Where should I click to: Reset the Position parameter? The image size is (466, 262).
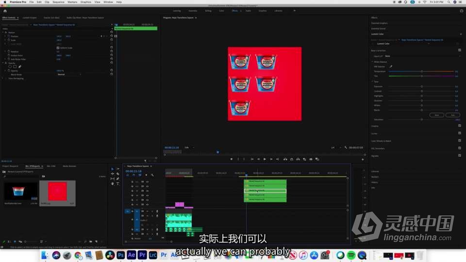[112, 36]
